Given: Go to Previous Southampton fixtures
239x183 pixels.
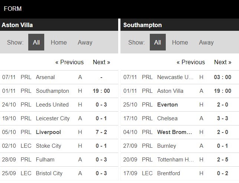Looking at the screenshot, I should 191,62.
